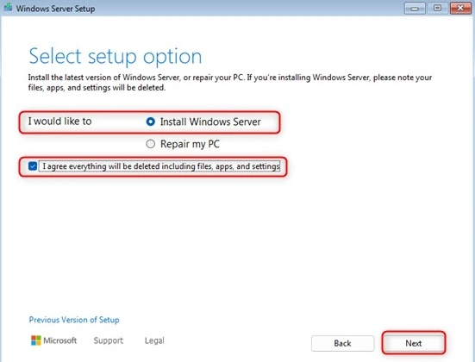Maximize the Windows Server Setup window
475x362 pixels.
[437, 8]
